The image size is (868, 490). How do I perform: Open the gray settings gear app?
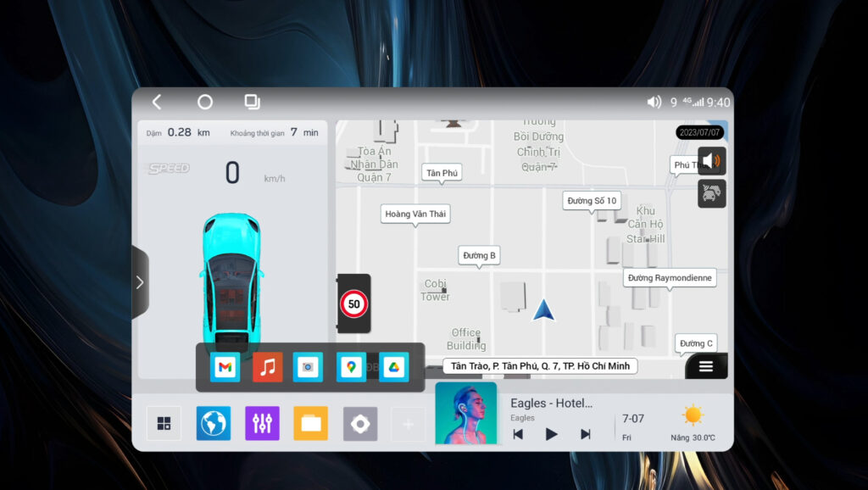pos(360,423)
